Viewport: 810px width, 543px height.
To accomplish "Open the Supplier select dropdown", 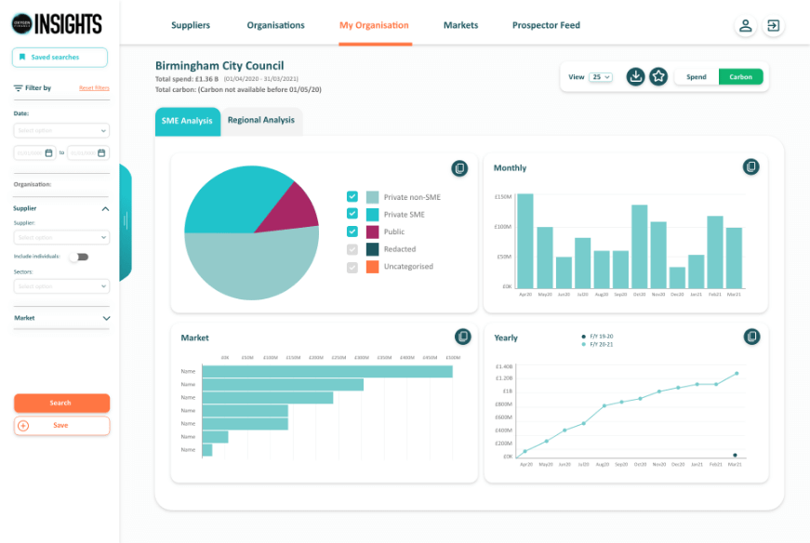I will 61,238.
